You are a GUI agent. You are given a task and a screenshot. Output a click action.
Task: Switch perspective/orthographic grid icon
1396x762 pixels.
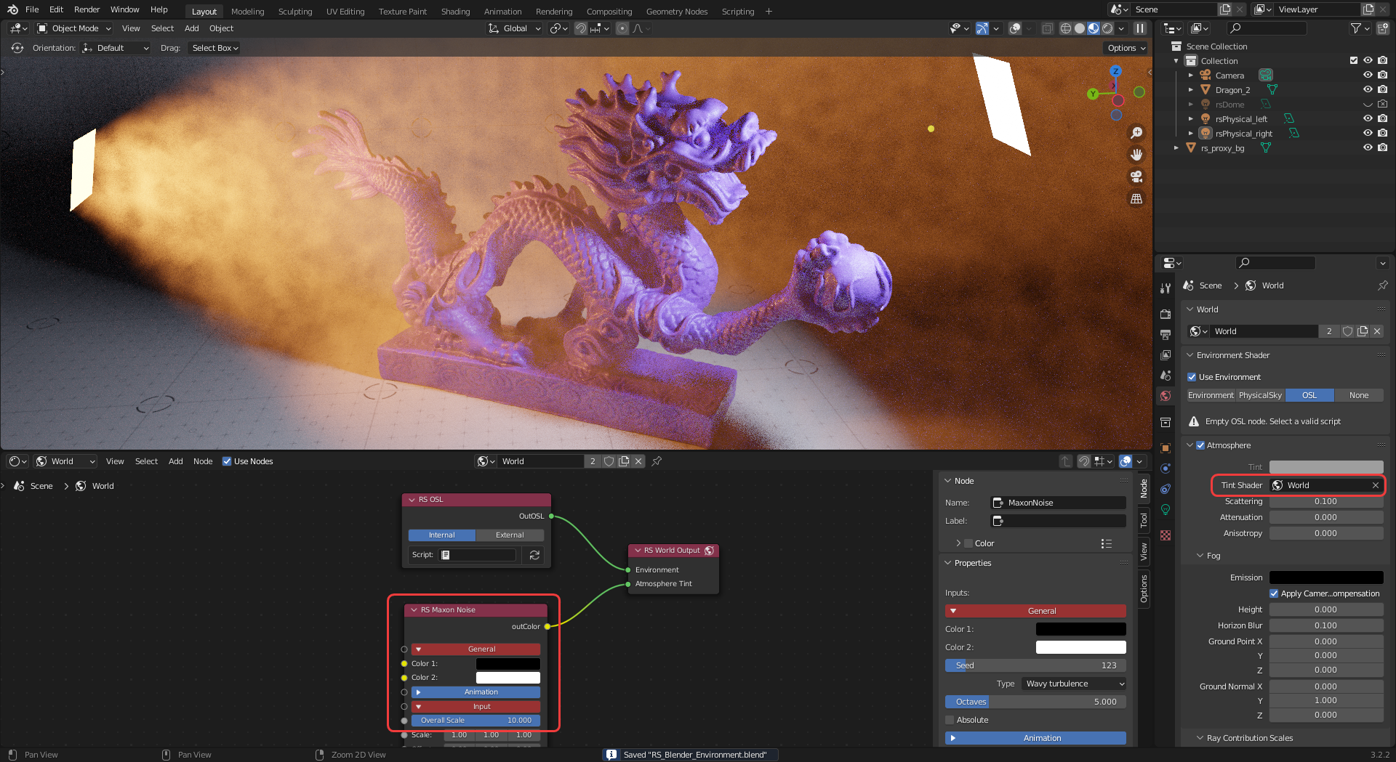click(x=1136, y=198)
